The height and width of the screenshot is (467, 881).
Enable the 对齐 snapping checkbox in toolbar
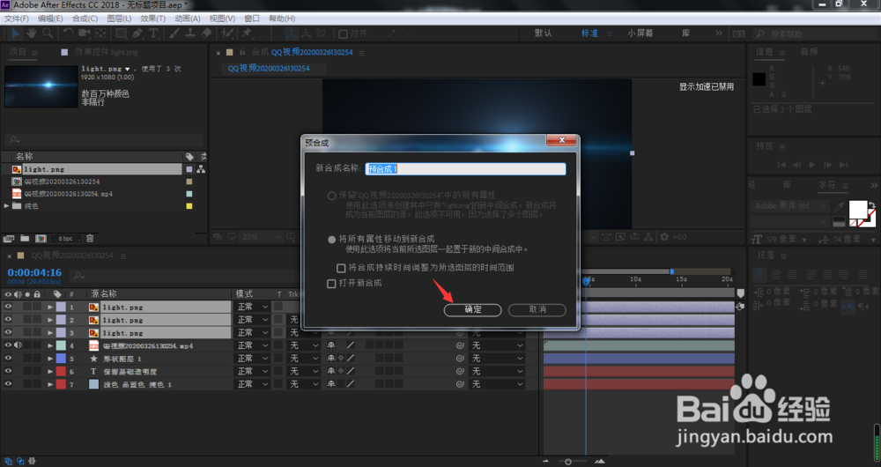coord(344,33)
